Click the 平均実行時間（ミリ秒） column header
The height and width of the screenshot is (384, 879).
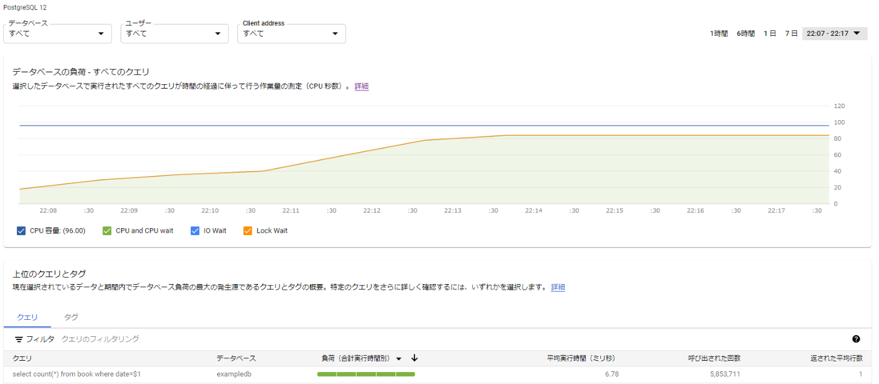tap(581, 358)
